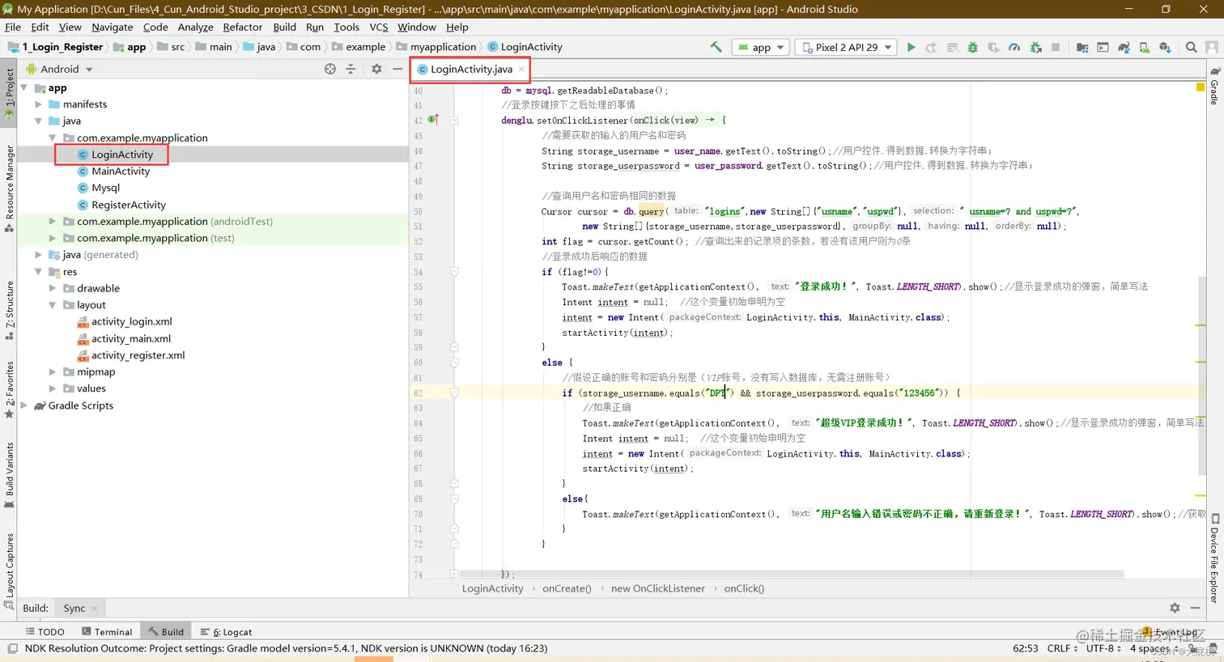Open the Build panel settings gear

(x=1175, y=608)
